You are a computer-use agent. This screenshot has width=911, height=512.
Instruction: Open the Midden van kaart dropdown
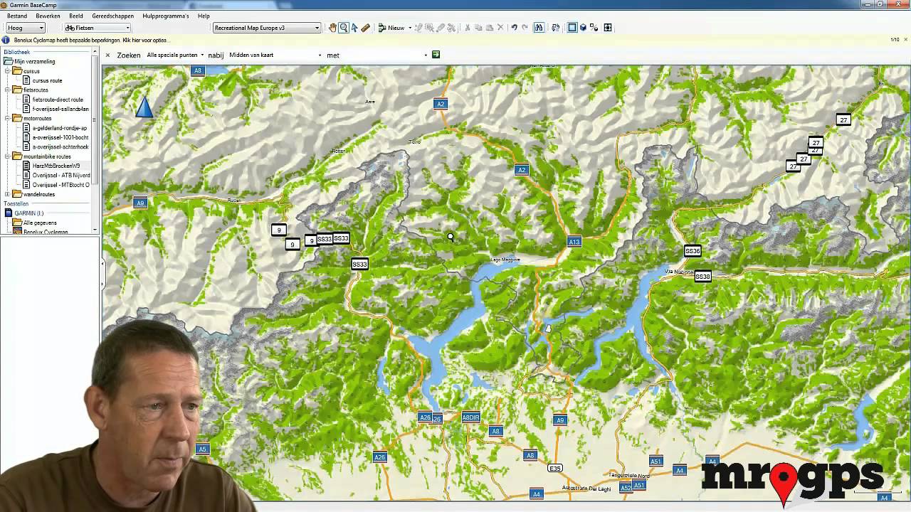[x=275, y=55]
